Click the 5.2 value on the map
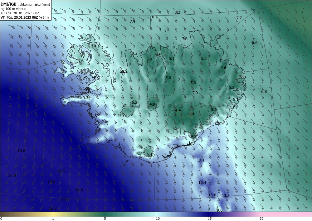The height and width of the screenshot is (221, 312). click(232, 88)
